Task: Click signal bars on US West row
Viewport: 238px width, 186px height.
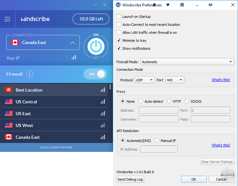Action: coord(103,125)
